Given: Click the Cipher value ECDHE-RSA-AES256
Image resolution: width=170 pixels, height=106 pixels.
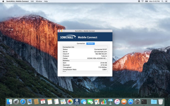Looking at the screenshot, I should click(97, 58).
